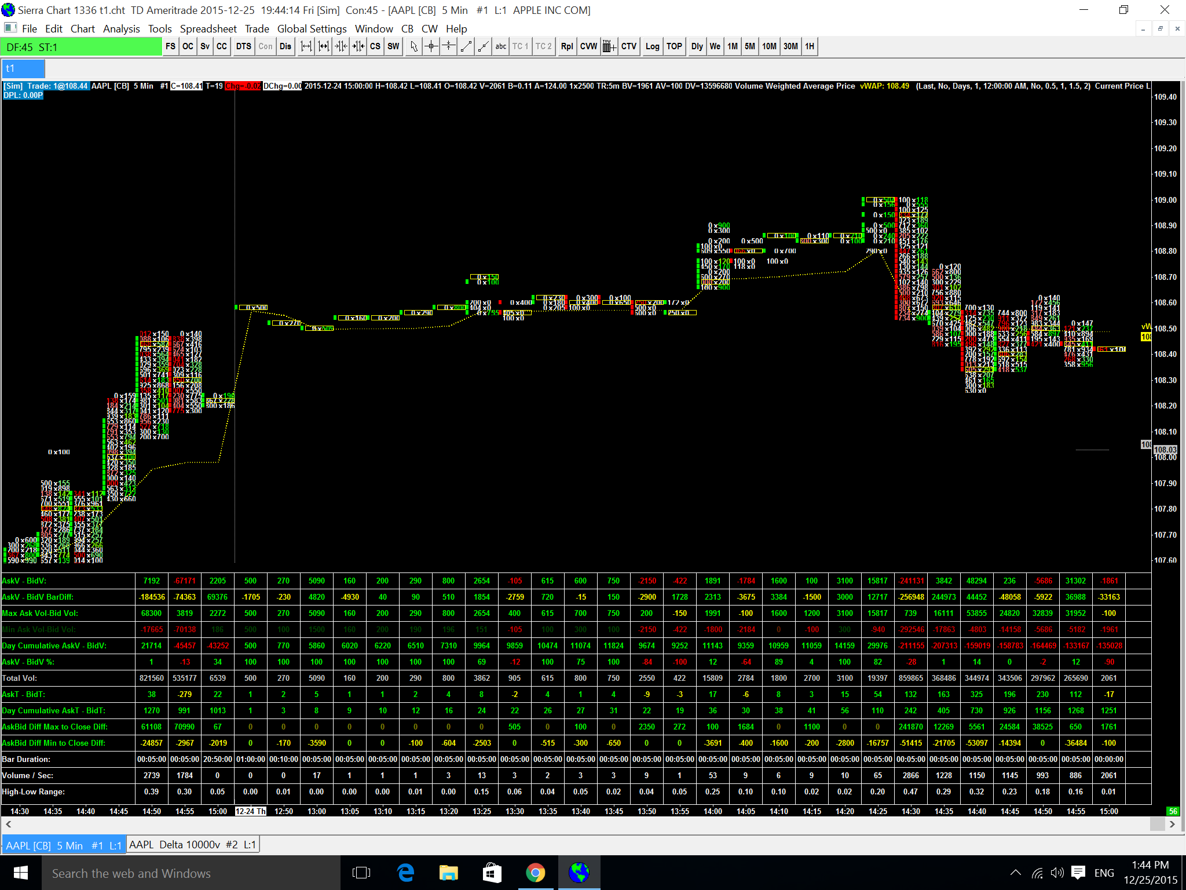Click the compress bar spacing icon

341,47
